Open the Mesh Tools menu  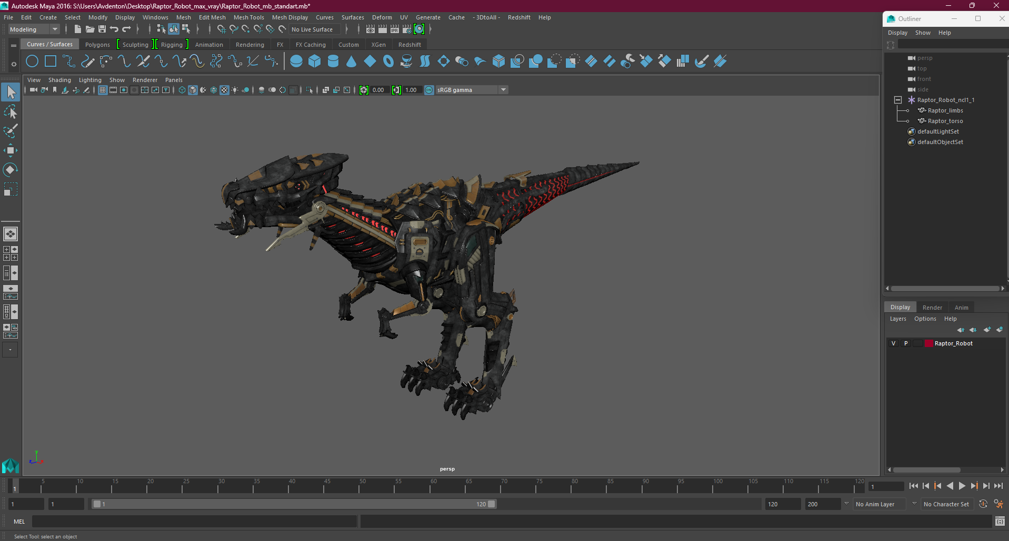249,17
